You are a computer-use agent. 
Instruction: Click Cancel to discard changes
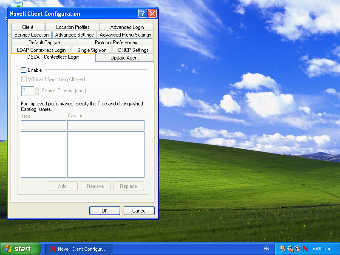coord(139,210)
